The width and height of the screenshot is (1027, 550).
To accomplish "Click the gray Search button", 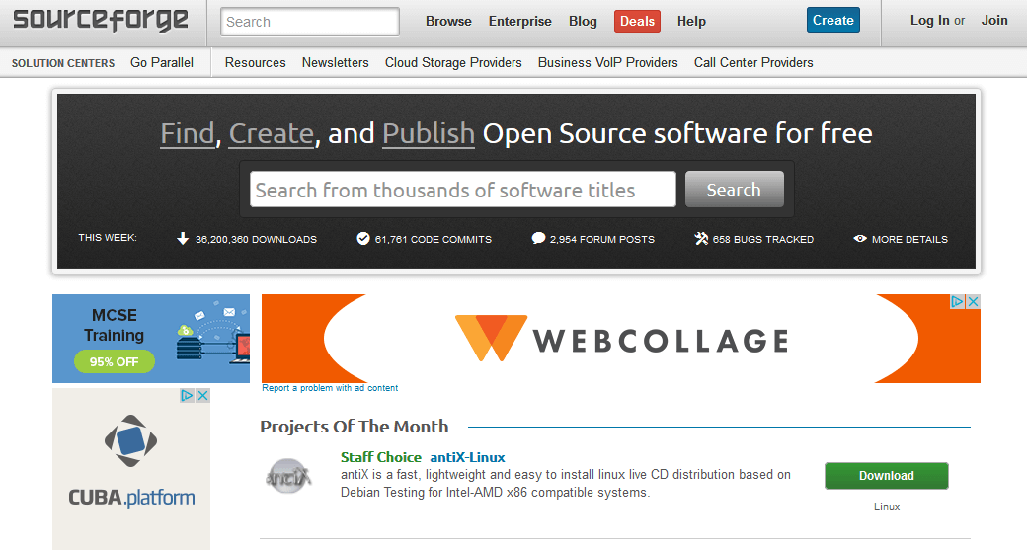I will pyautogui.click(x=735, y=190).
